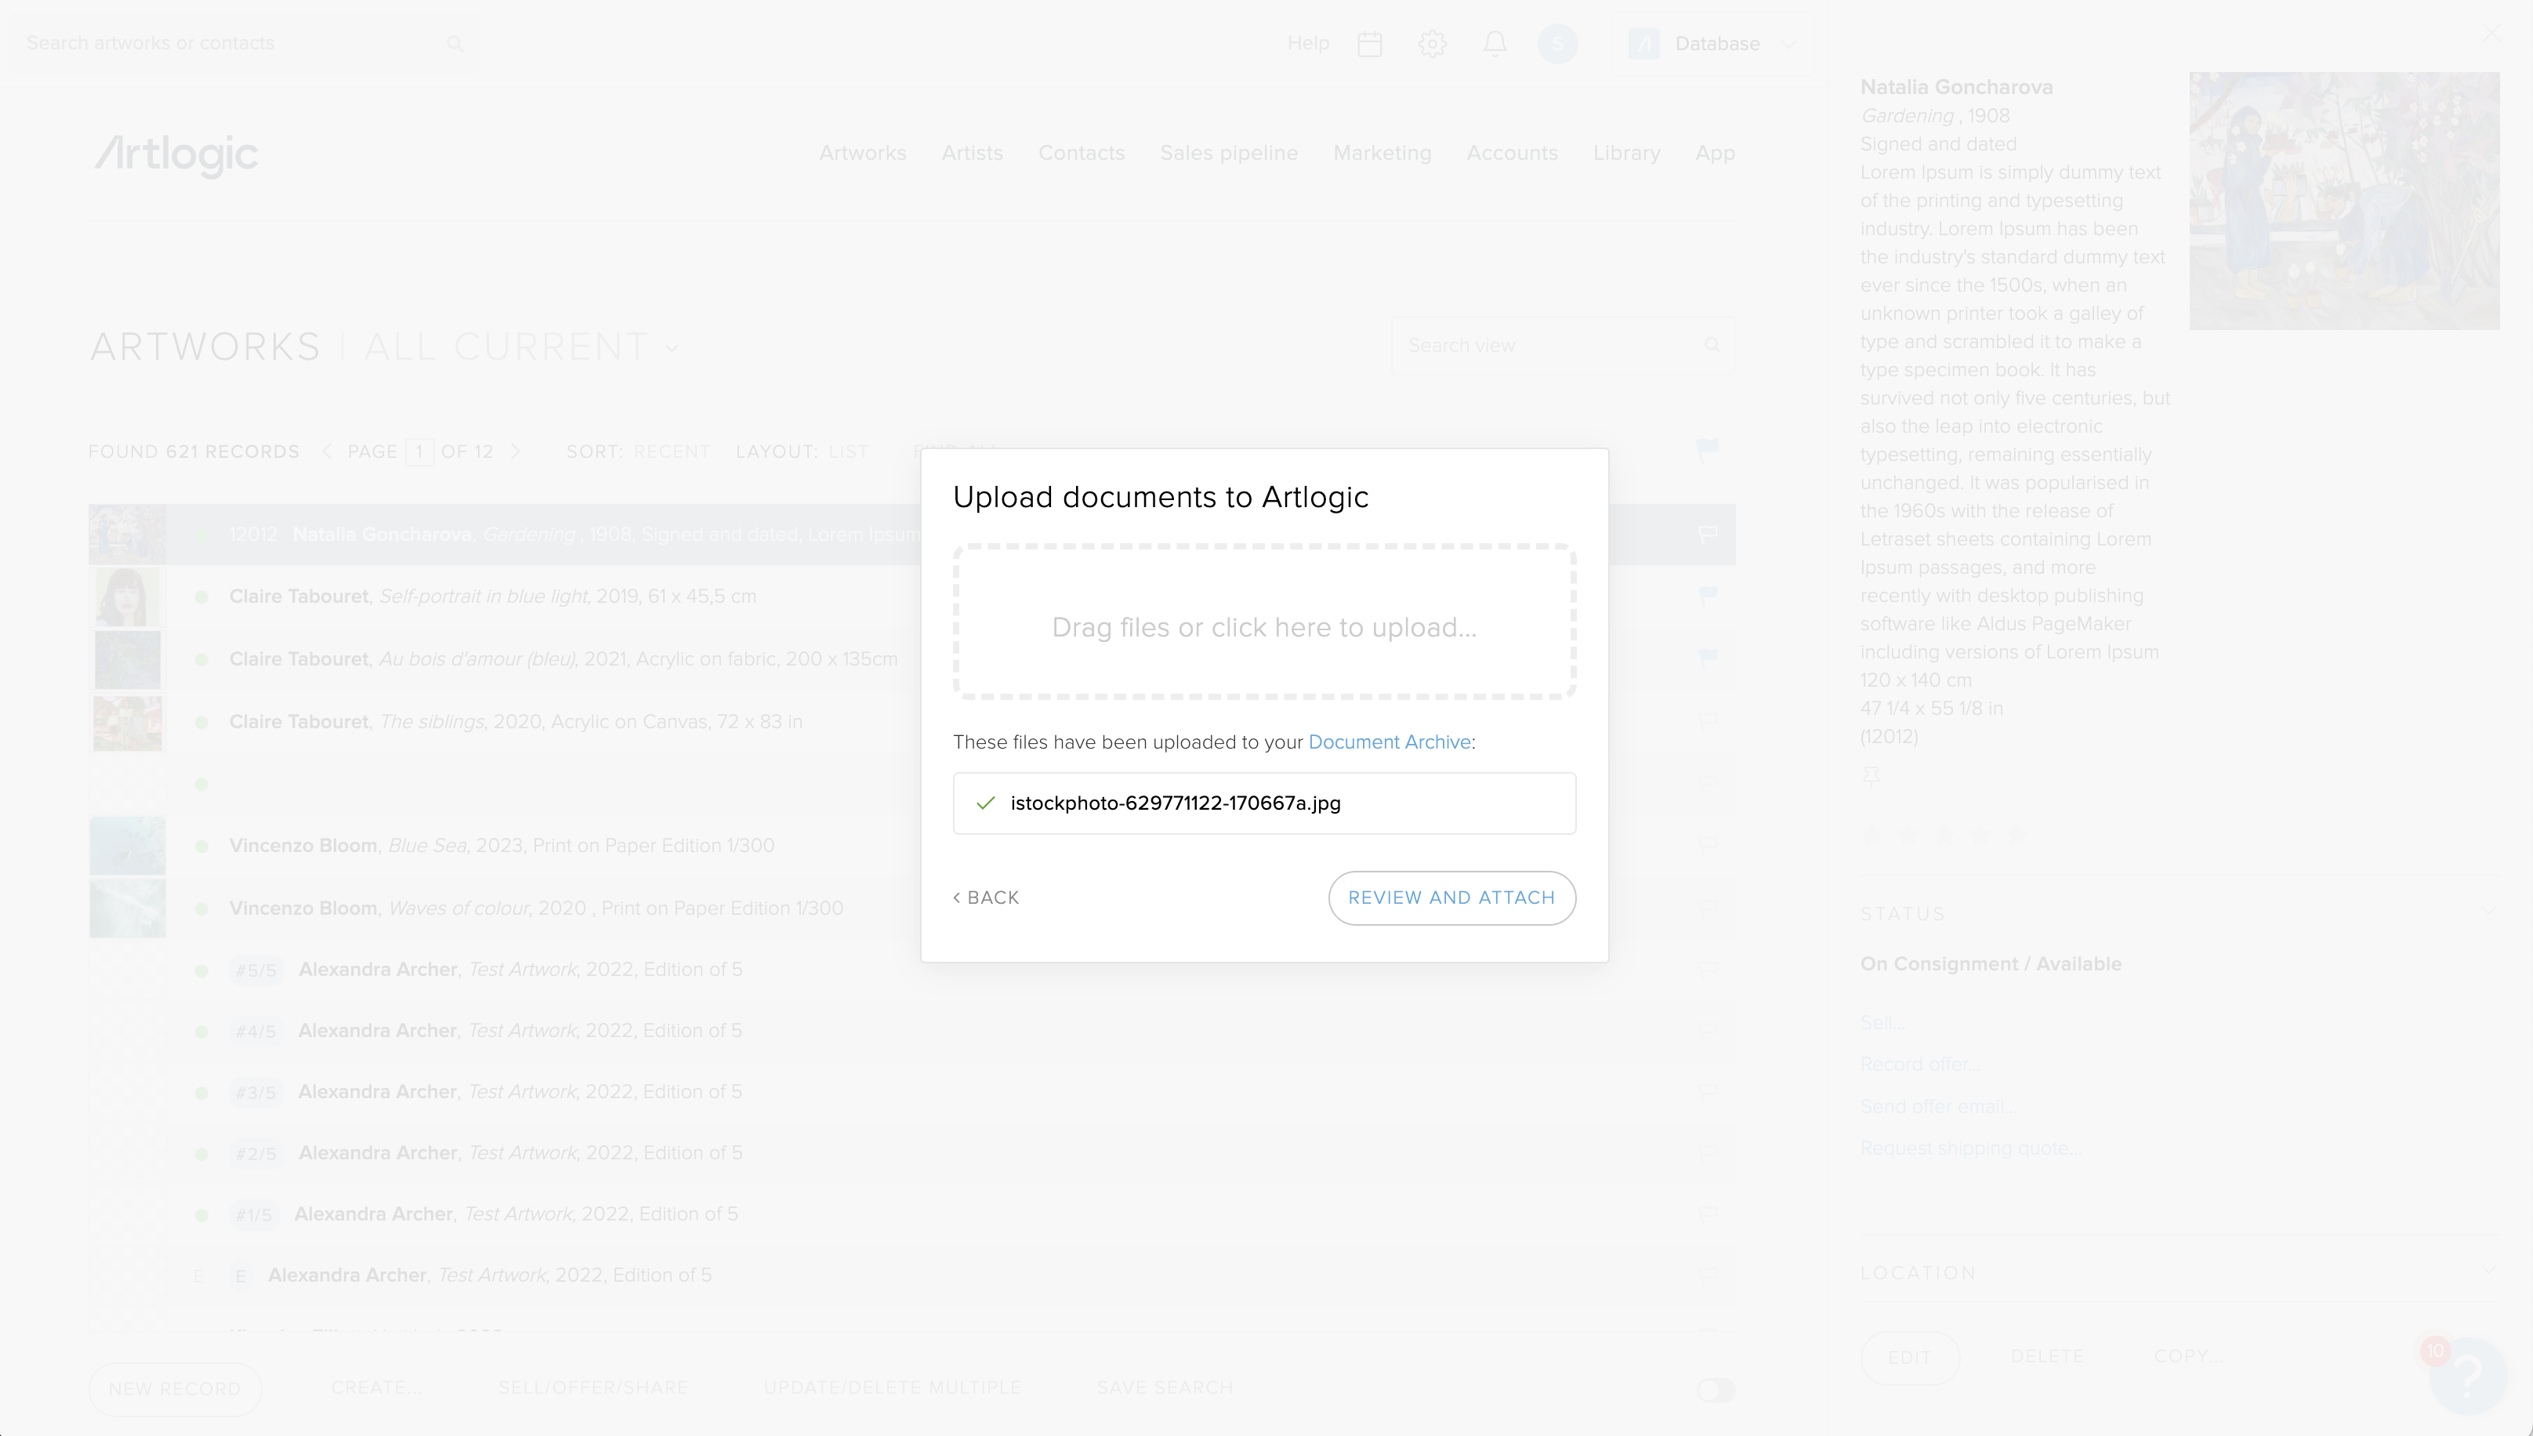Click the pin icon below artwork details
The width and height of the screenshot is (2533, 1436).
1871,776
